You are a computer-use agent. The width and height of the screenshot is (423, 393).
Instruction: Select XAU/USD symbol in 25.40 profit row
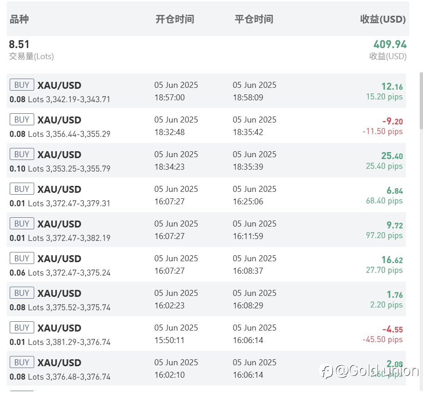(x=59, y=154)
